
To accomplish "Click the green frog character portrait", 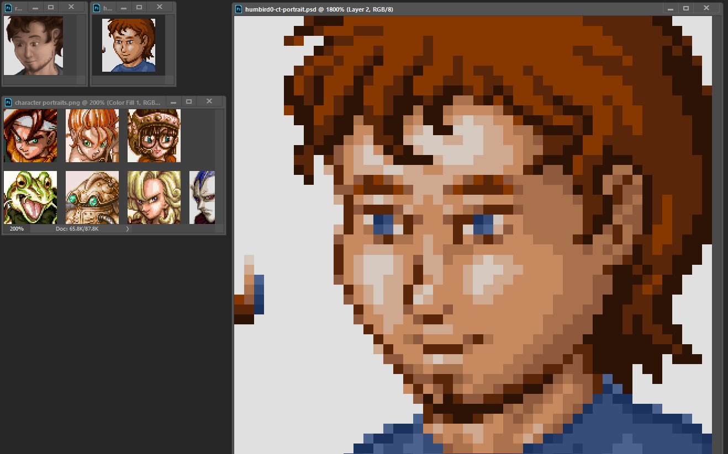I will point(30,197).
